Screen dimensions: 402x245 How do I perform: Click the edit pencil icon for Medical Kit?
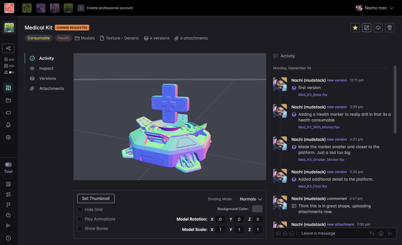(x=366, y=28)
